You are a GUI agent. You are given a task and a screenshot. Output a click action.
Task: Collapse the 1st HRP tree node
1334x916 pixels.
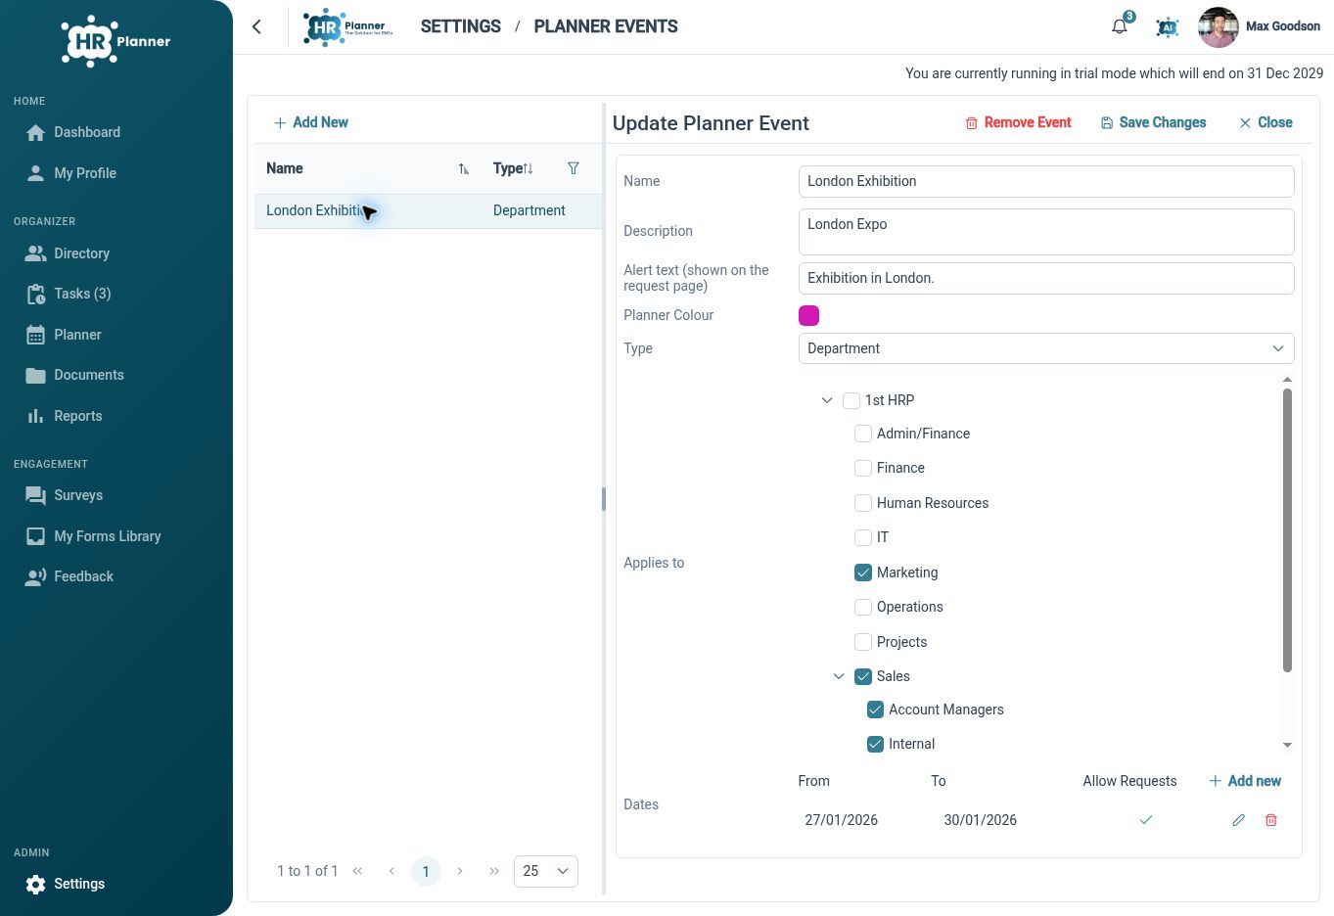tap(827, 400)
